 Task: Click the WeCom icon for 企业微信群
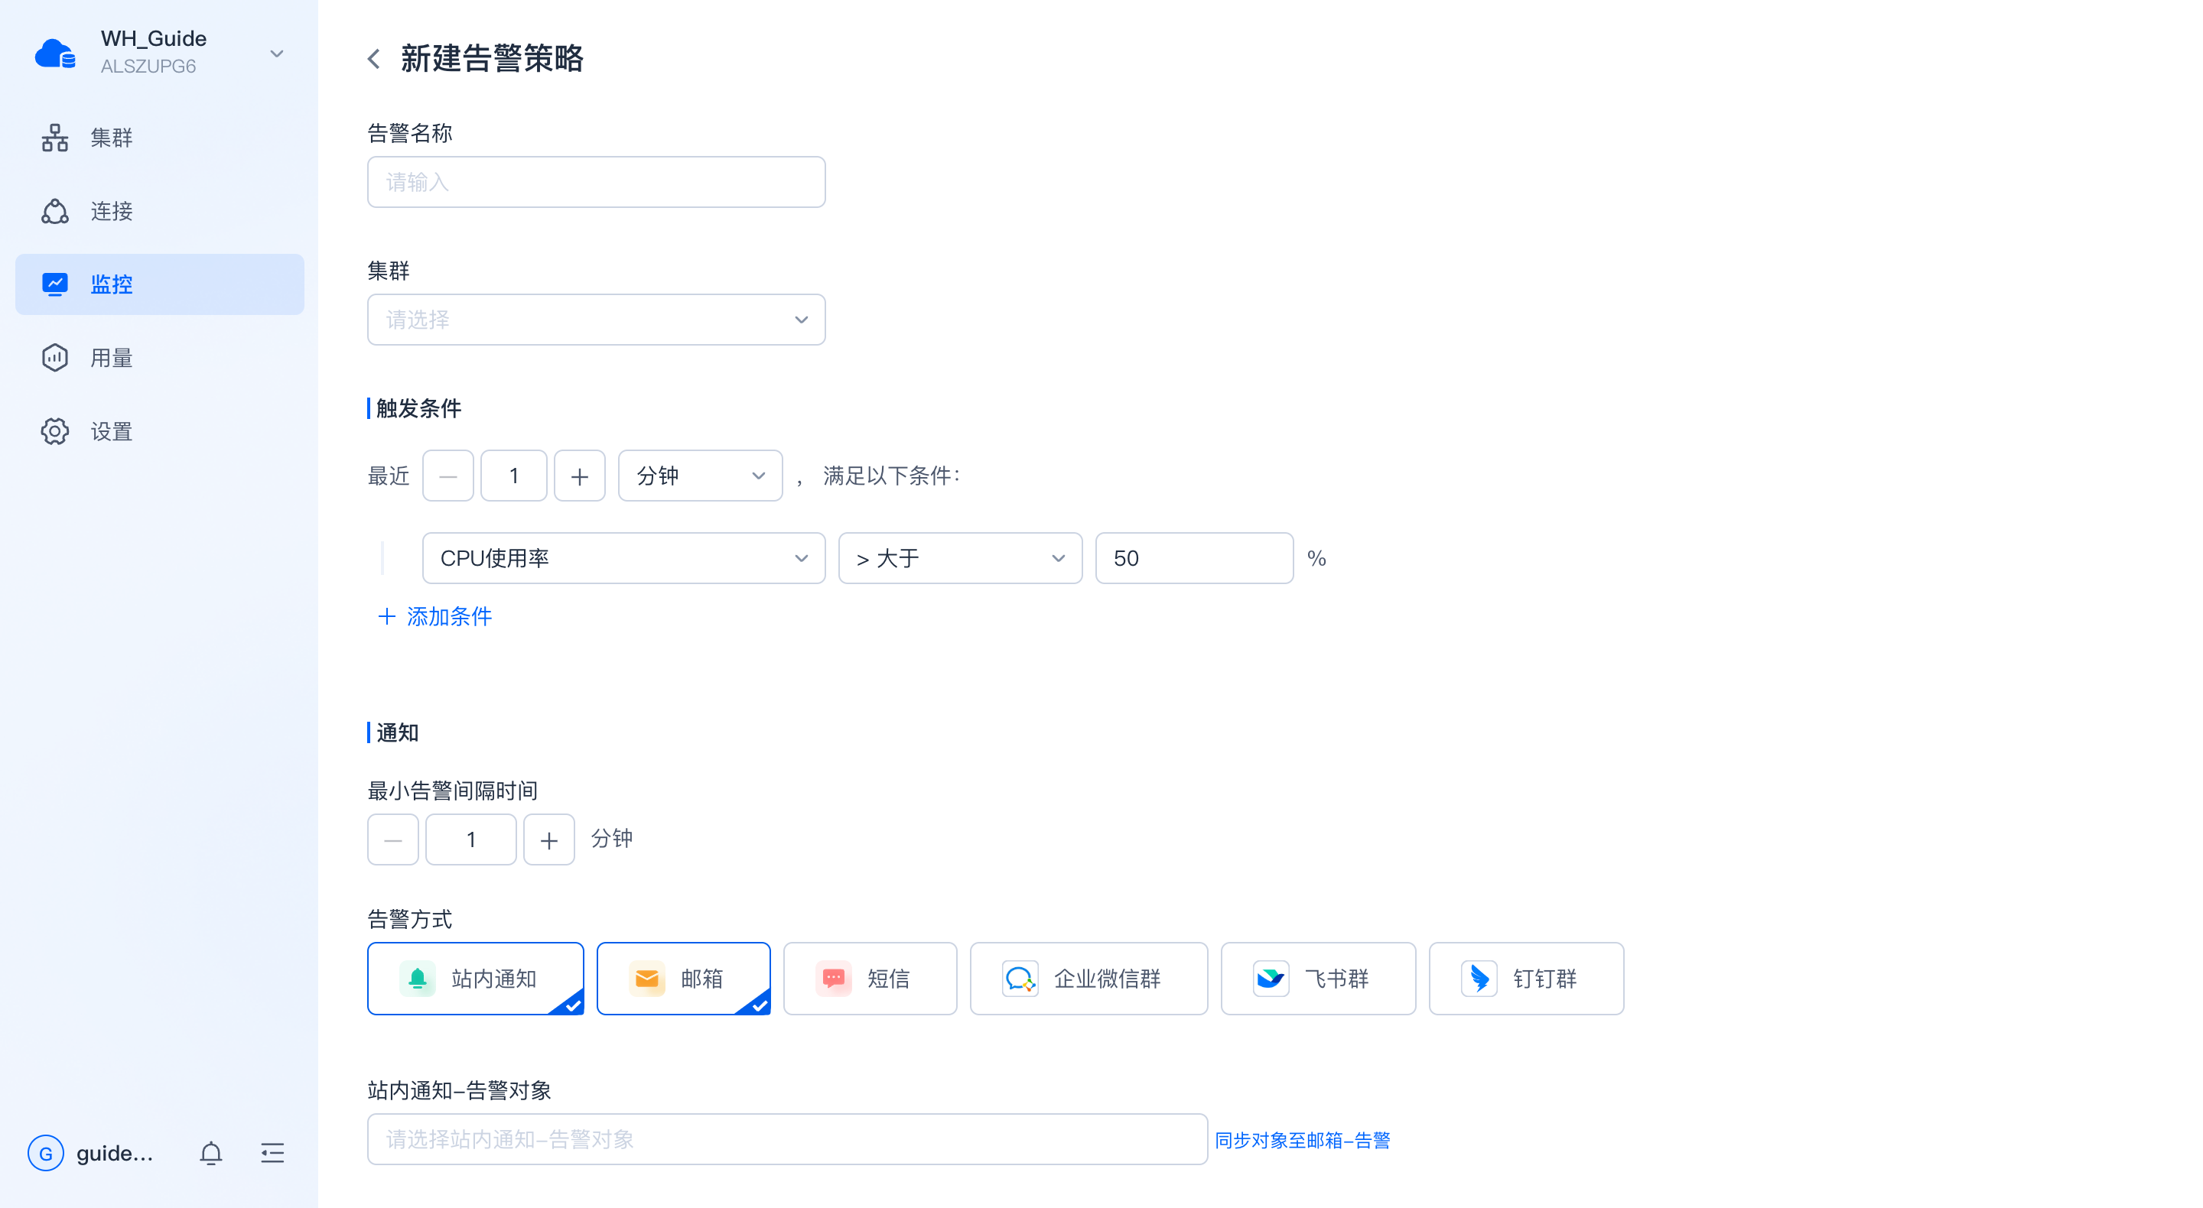pos(1020,978)
